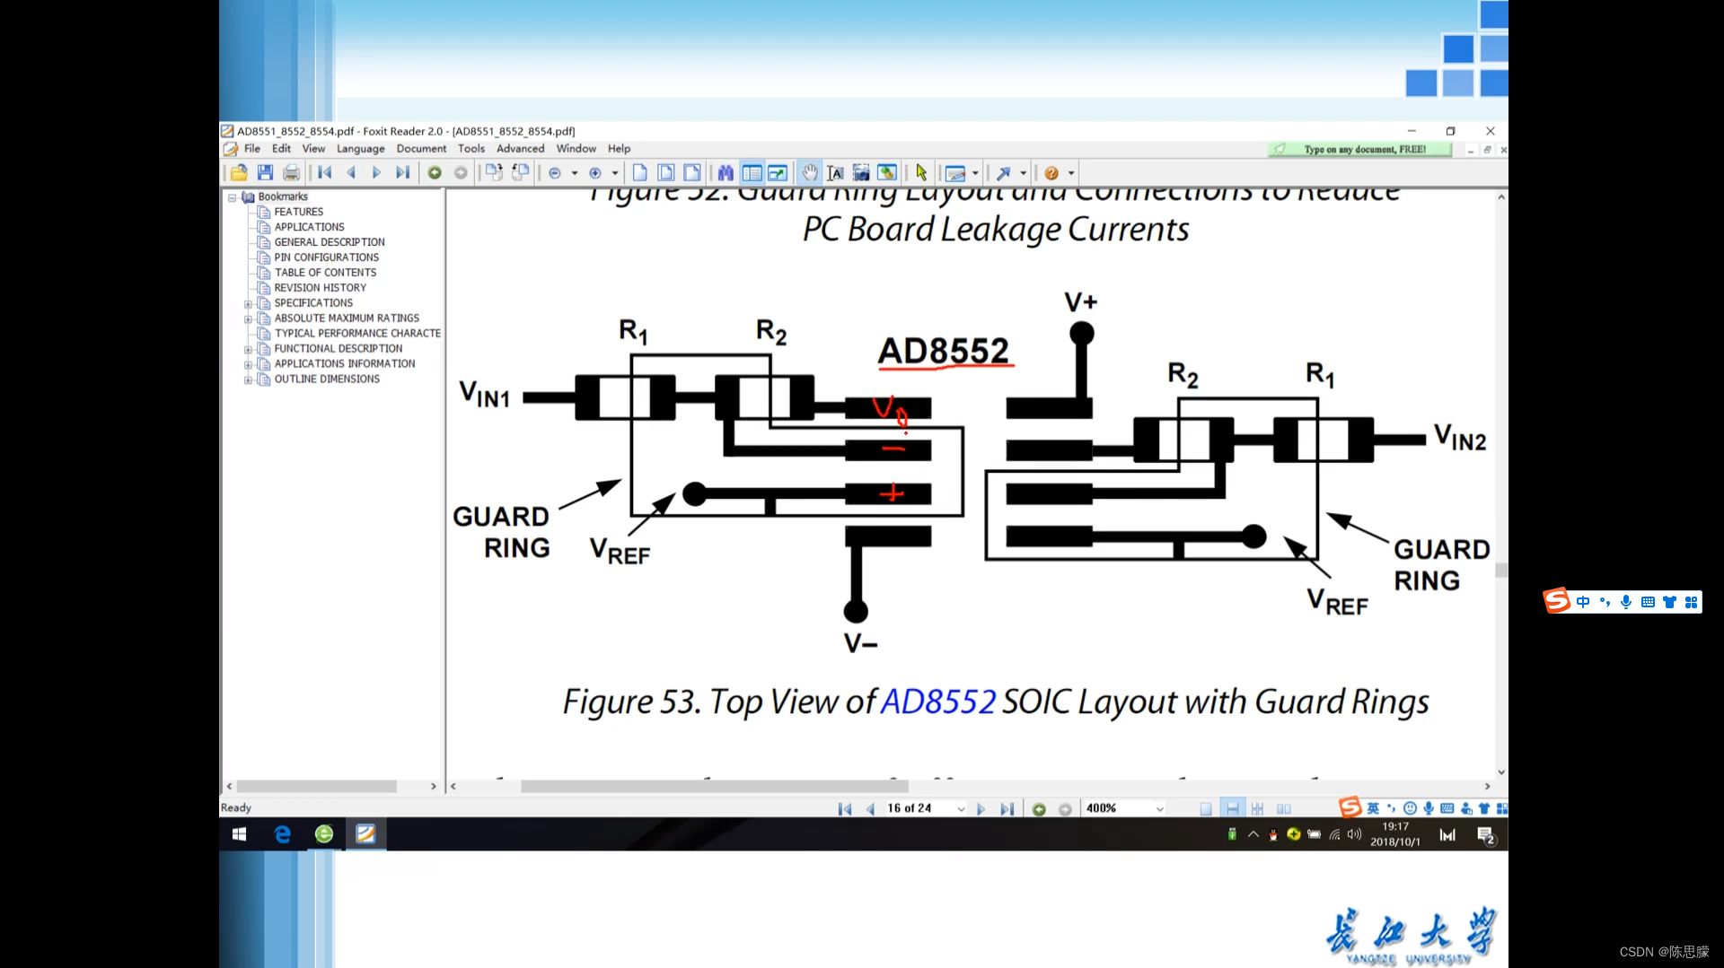1724x968 pixels.
Task: Toggle the Hand tool
Action: pyautogui.click(x=810, y=173)
